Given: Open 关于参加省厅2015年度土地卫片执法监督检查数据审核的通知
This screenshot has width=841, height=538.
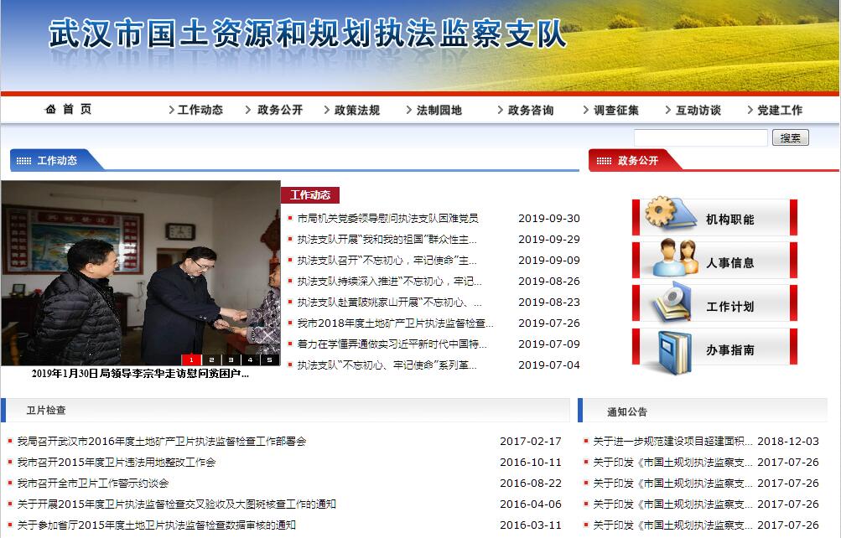Looking at the screenshot, I should pyautogui.click(x=157, y=525).
